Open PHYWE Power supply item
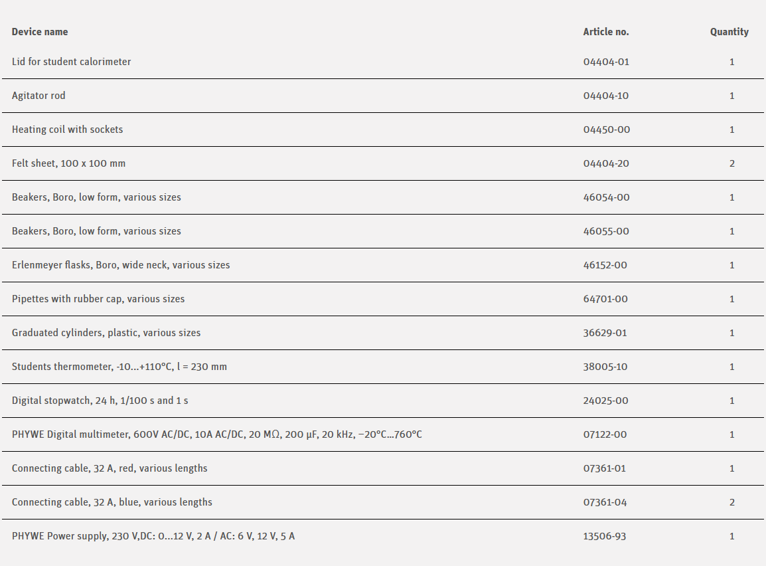Image resolution: width=766 pixels, height=566 pixels. coord(153,536)
